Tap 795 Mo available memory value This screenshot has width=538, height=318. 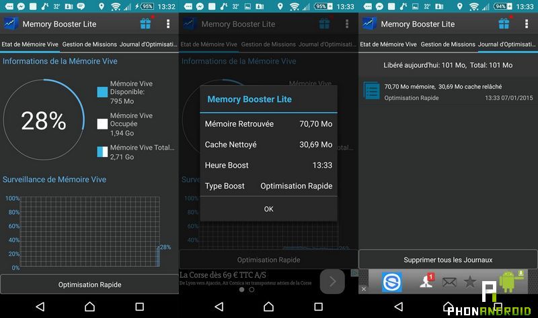122,101
